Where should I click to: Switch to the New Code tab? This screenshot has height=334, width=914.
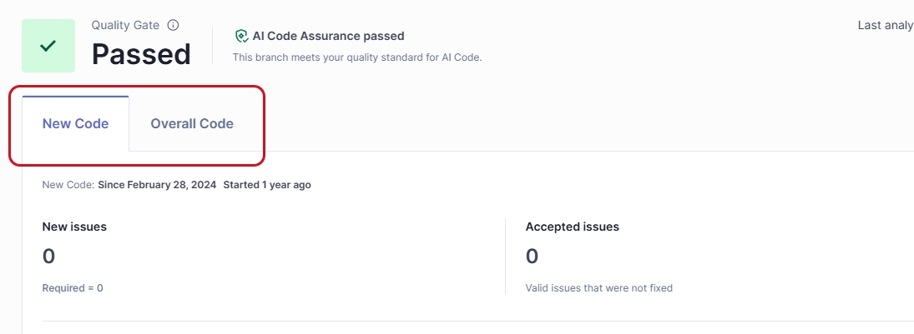pyautogui.click(x=75, y=124)
